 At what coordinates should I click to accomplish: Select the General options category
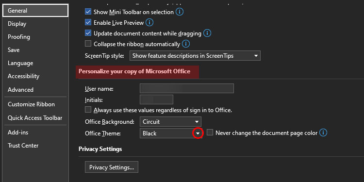click(35, 11)
